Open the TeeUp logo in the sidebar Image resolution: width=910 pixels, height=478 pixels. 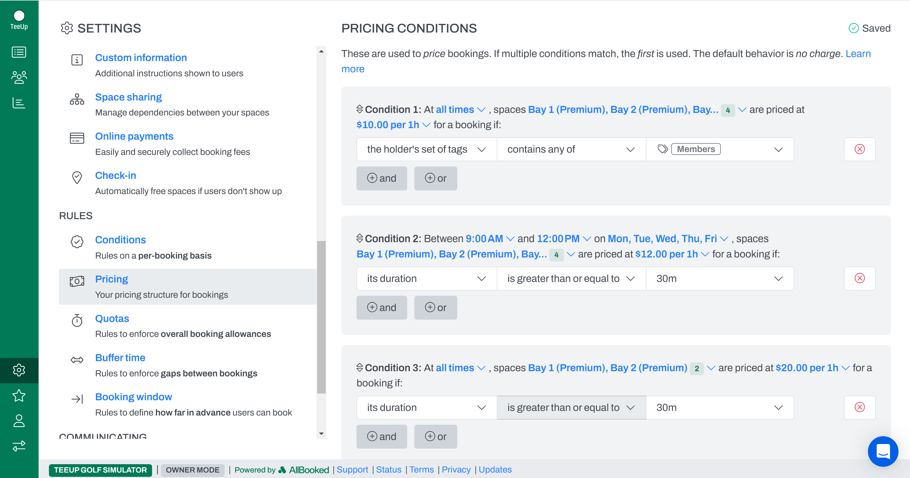pyautogui.click(x=19, y=16)
